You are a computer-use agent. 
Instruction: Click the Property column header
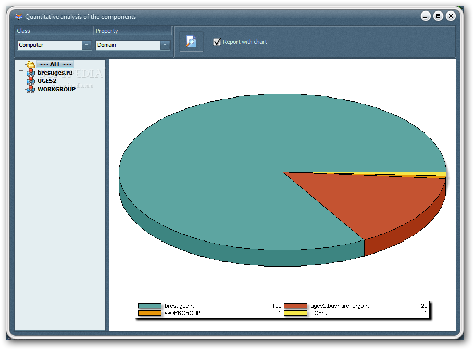pyautogui.click(x=132, y=31)
